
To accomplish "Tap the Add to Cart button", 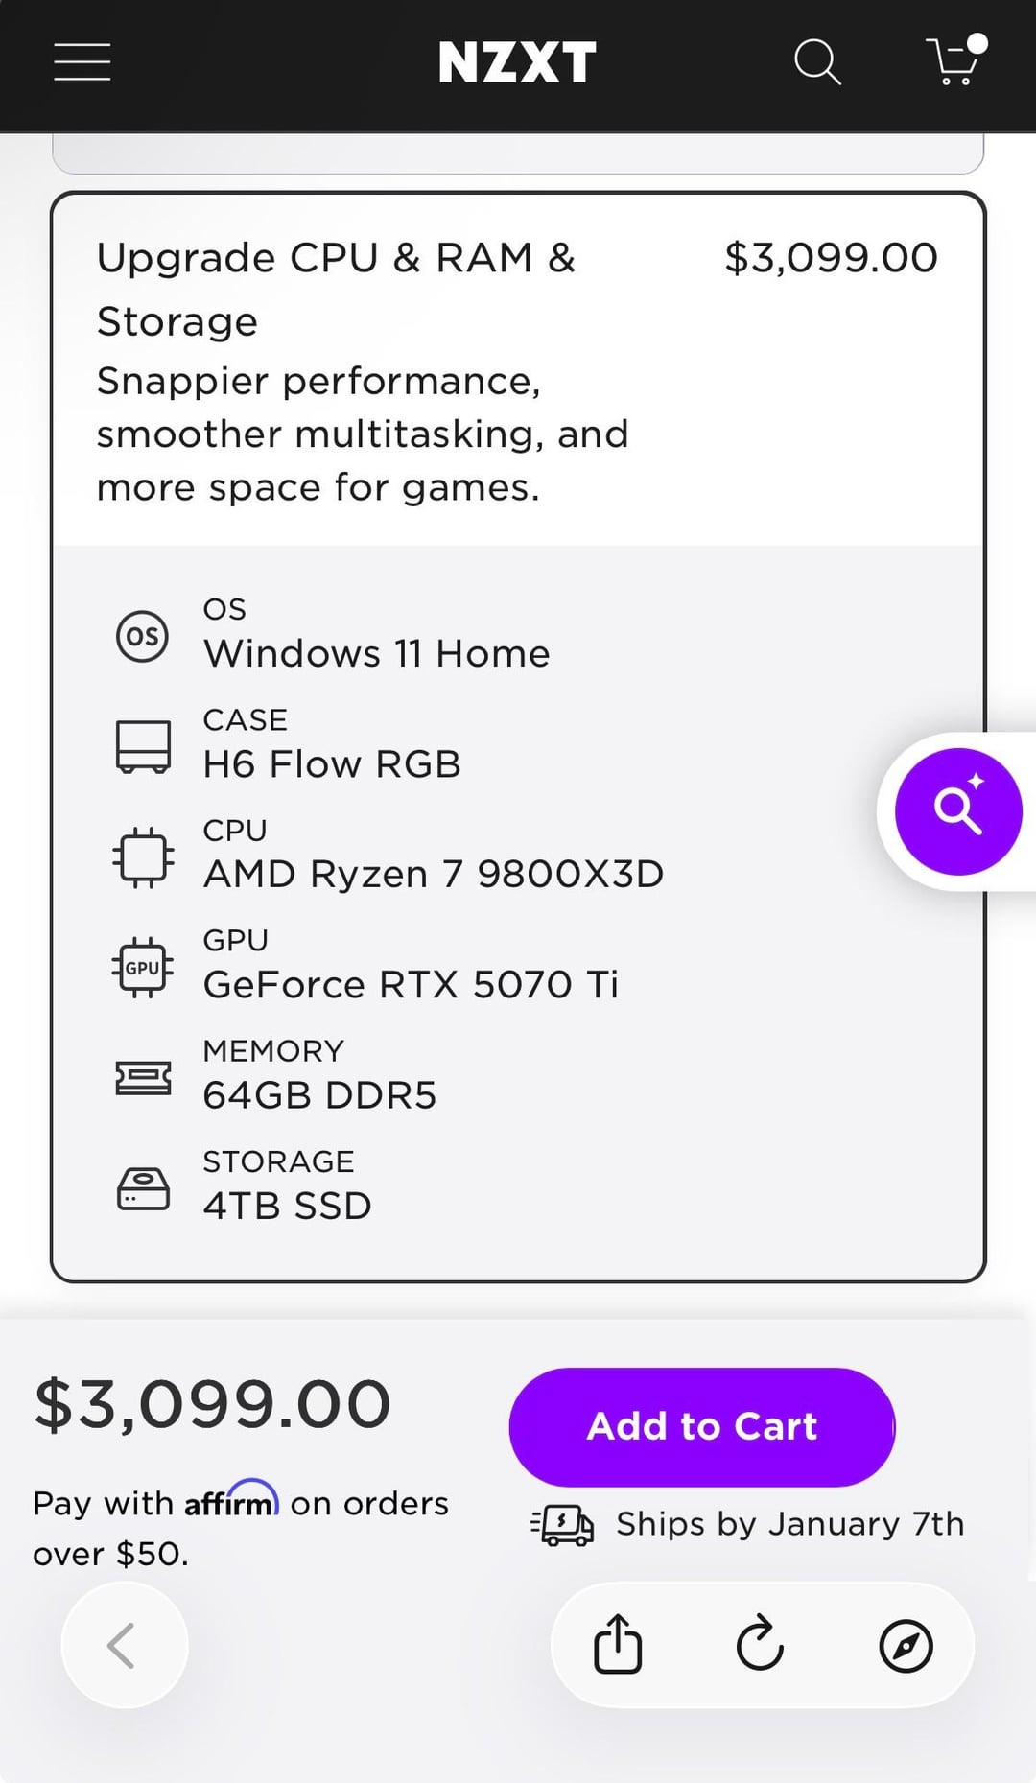I will tap(702, 1427).
